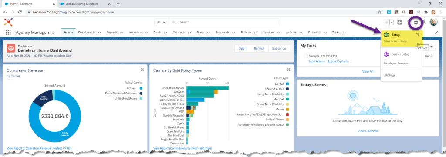Open View Report (Commissions by Policy and Type)
The height and width of the screenshot is (157, 446).
[x=182, y=148]
